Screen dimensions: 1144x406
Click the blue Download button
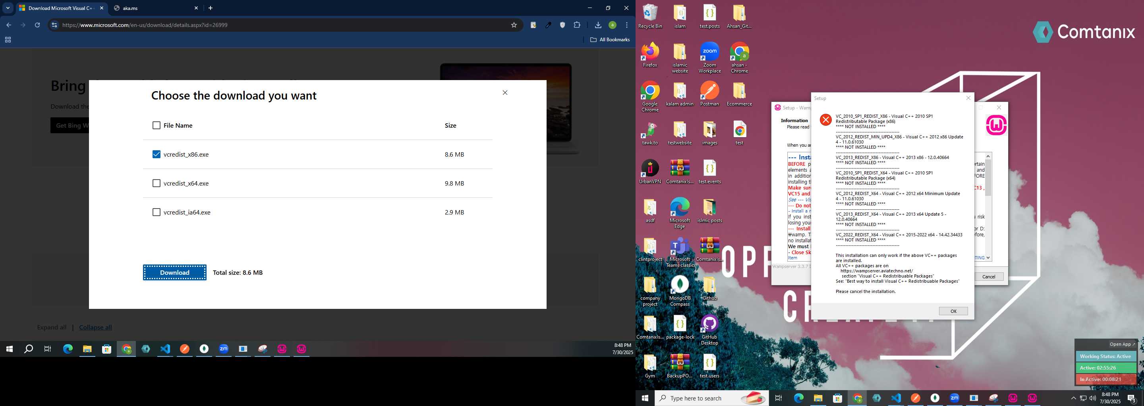[x=174, y=273]
